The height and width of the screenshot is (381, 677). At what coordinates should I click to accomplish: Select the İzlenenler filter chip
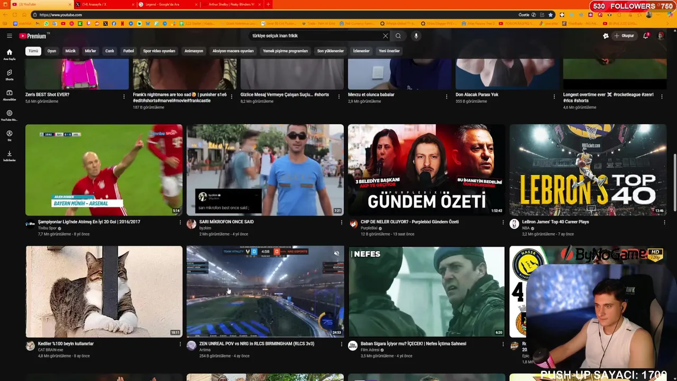[x=361, y=51]
